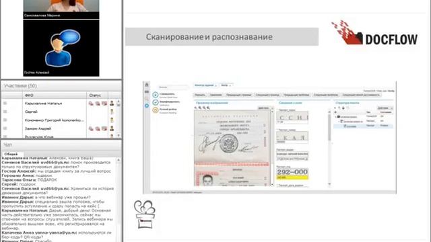Click the checkmark circle icon beside Верифицировать
The width and height of the screenshot is (431, 242).
click(156, 102)
